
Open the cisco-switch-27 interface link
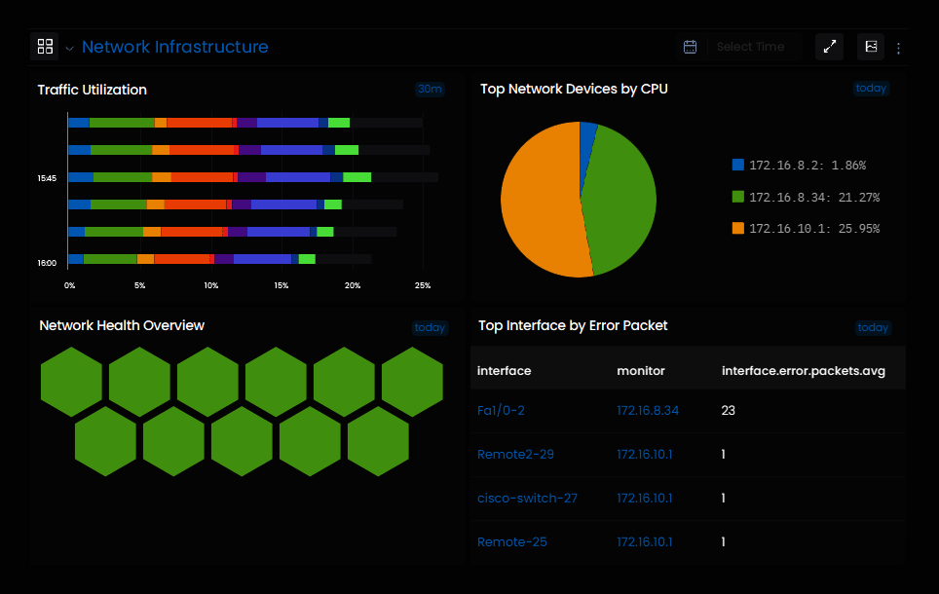click(x=527, y=498)
